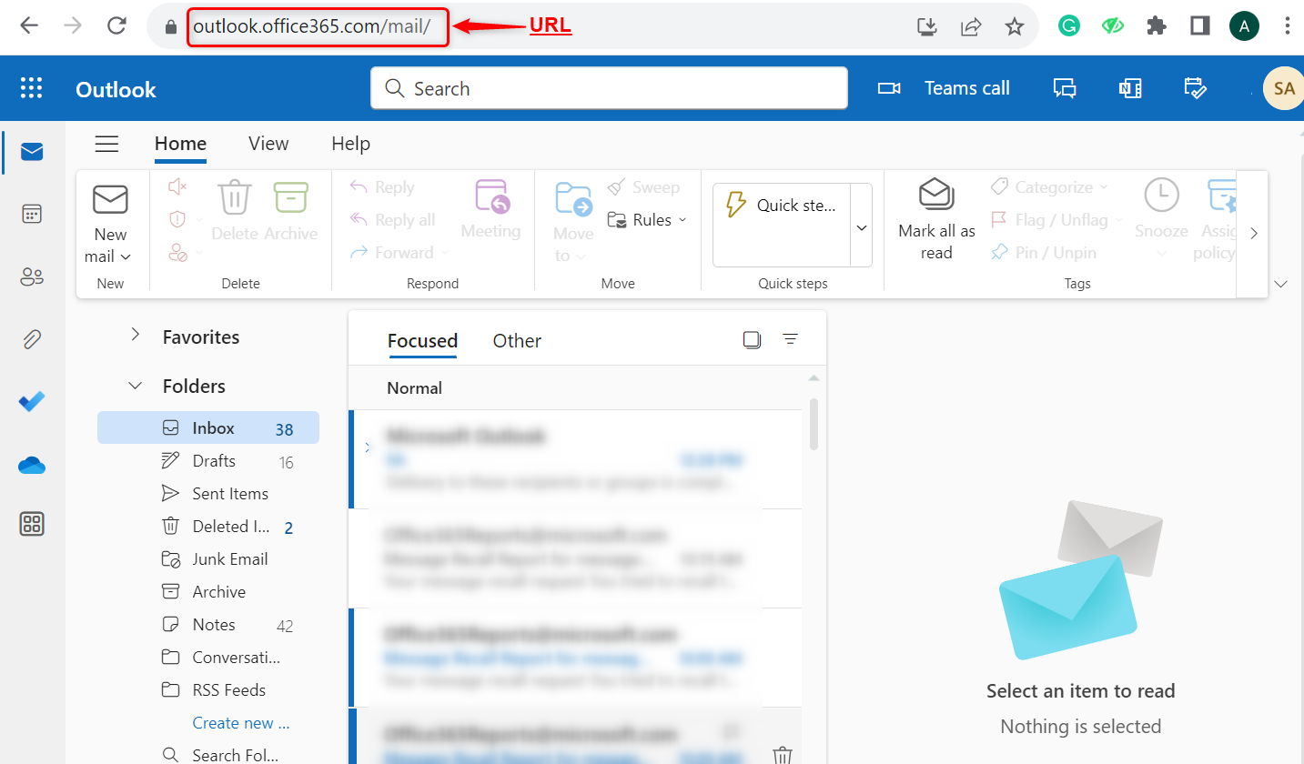
Task: Open To Do checkmark in left rail
Action: point(32,401)
